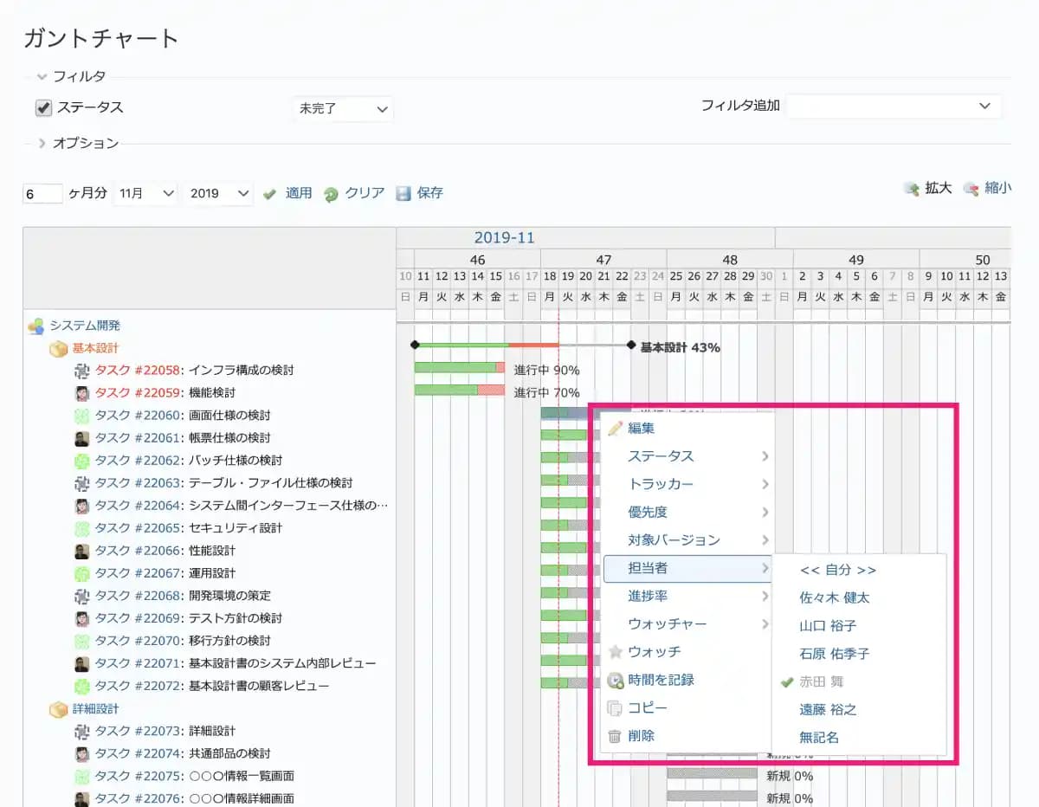
Task: Open the フィルタ追加 dropdown
Action: click(x=893, y=106)
